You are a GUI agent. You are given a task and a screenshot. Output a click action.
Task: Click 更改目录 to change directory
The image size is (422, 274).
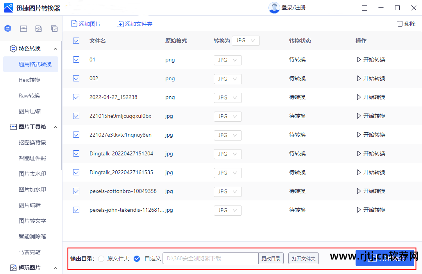pyautogui.click(x=271, y=258)
